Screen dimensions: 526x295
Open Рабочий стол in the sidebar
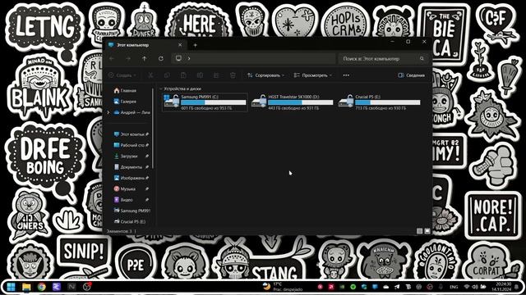[x=131, y=145]
